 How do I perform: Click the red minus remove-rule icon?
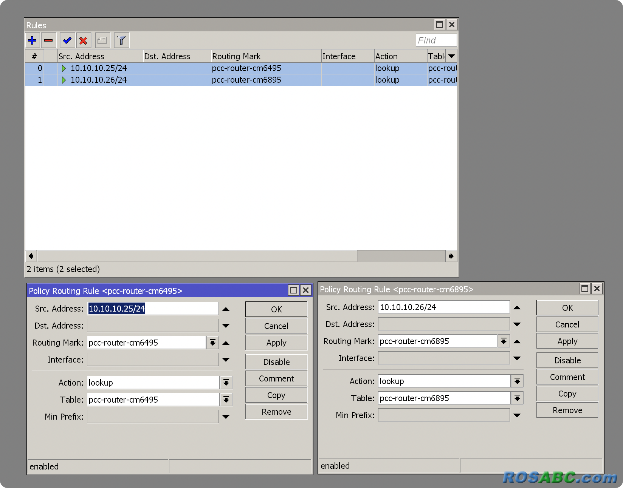(x=48, y=40)
